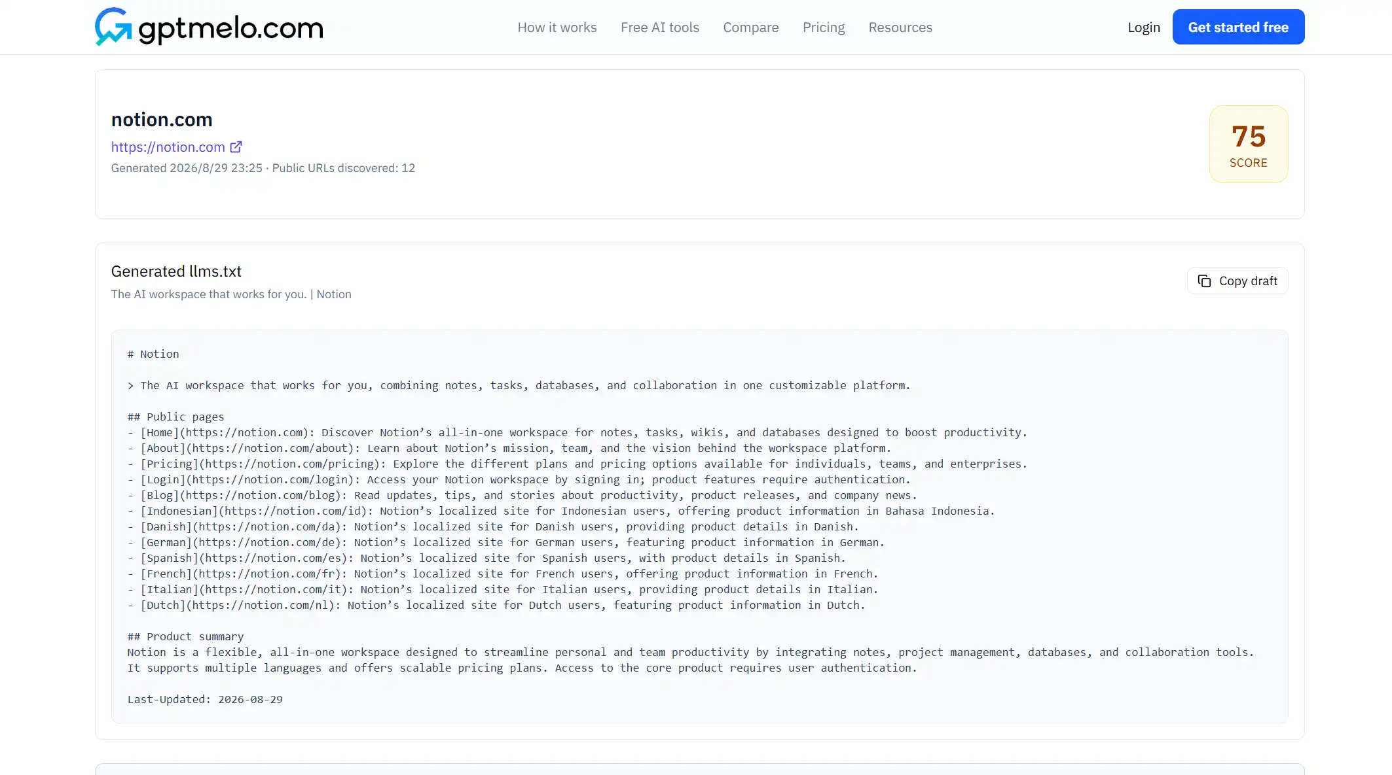Click the 'Last-Updated: 2026-08-29' line
The image size is (1392, 775).
pos(205,699)
